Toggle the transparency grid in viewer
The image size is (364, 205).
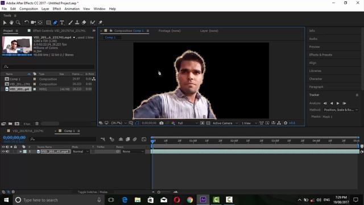pos(208,123)
